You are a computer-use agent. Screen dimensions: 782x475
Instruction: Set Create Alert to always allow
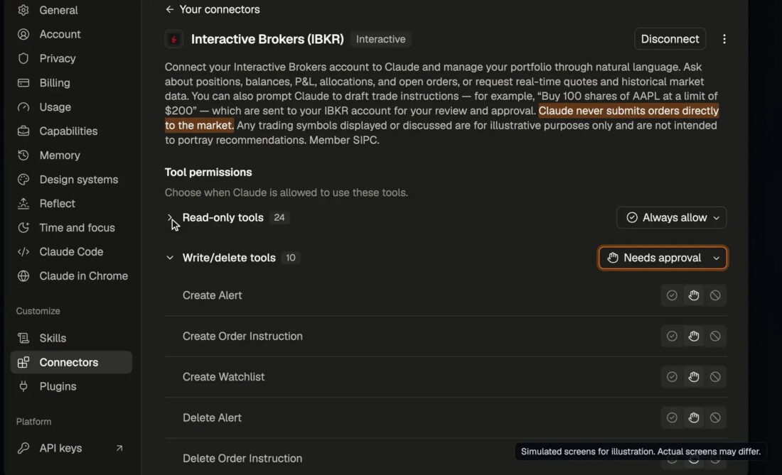672,295
